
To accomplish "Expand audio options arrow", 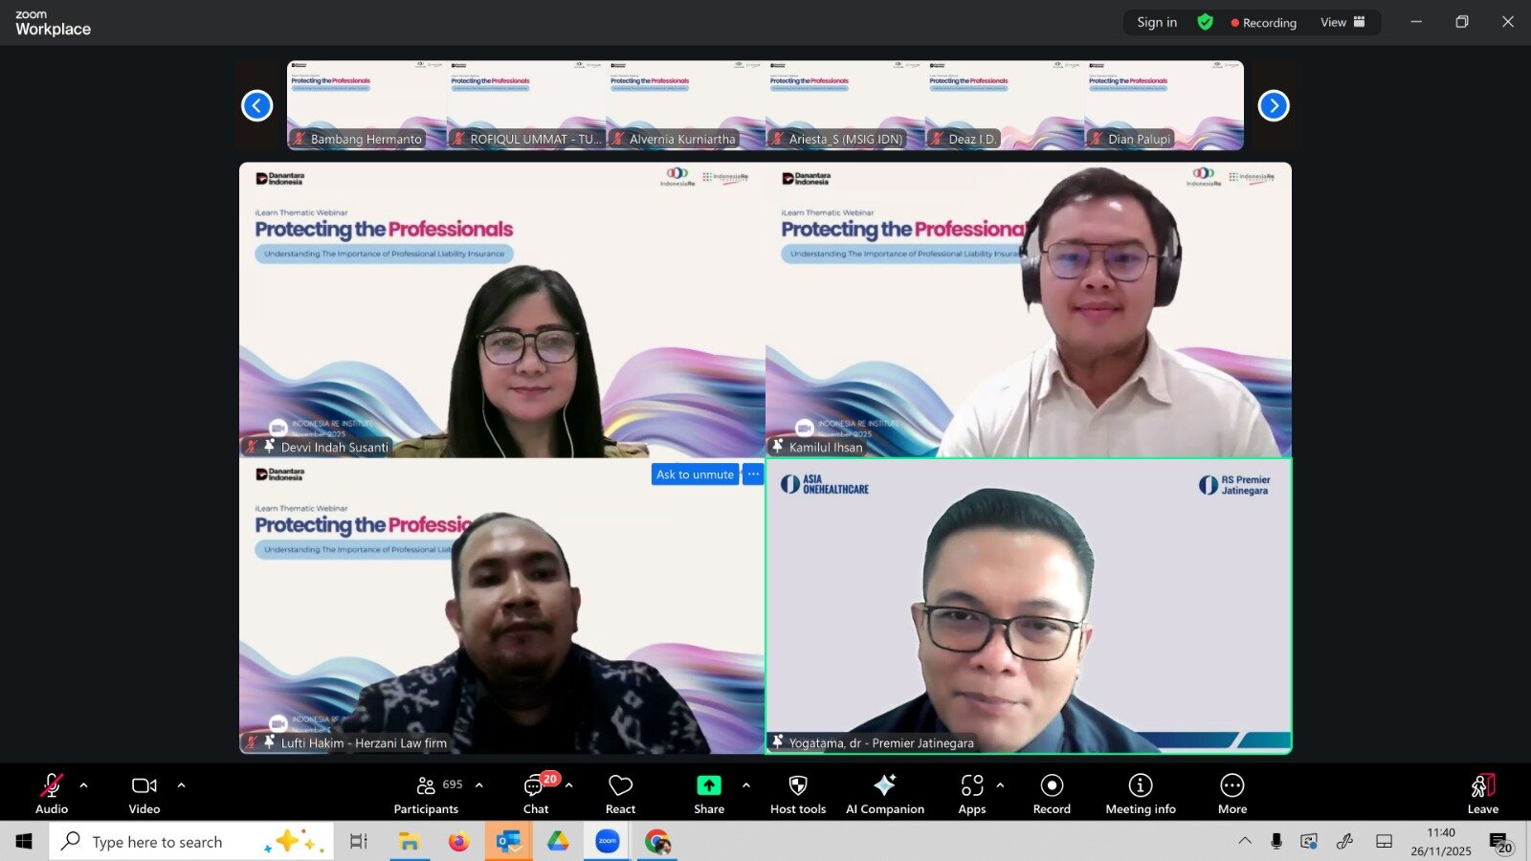I will [84, 785].
